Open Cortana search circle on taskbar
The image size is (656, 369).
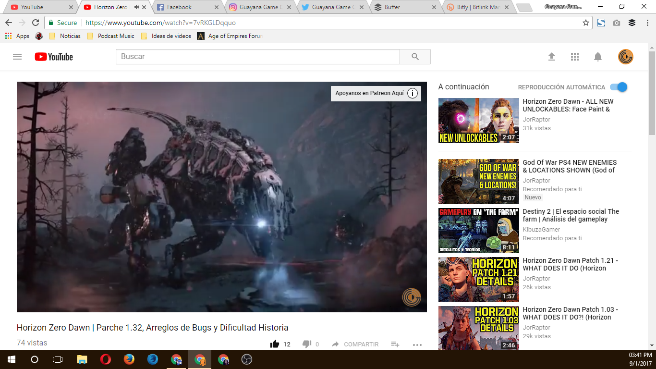coord(35,359)
